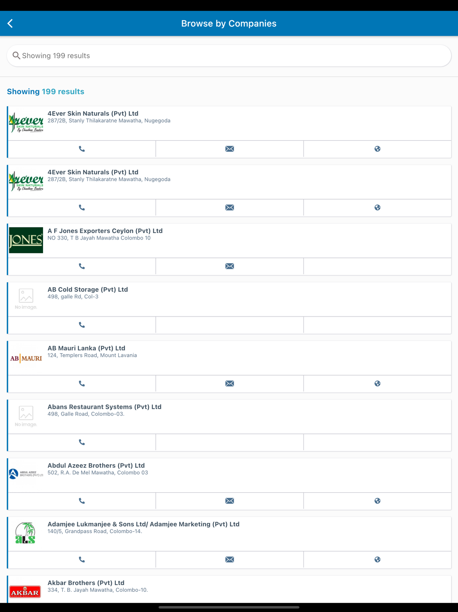The image size is (458, 612).
Task: Tap the AB Mauri logo
Action: click(x=26, y=358)
